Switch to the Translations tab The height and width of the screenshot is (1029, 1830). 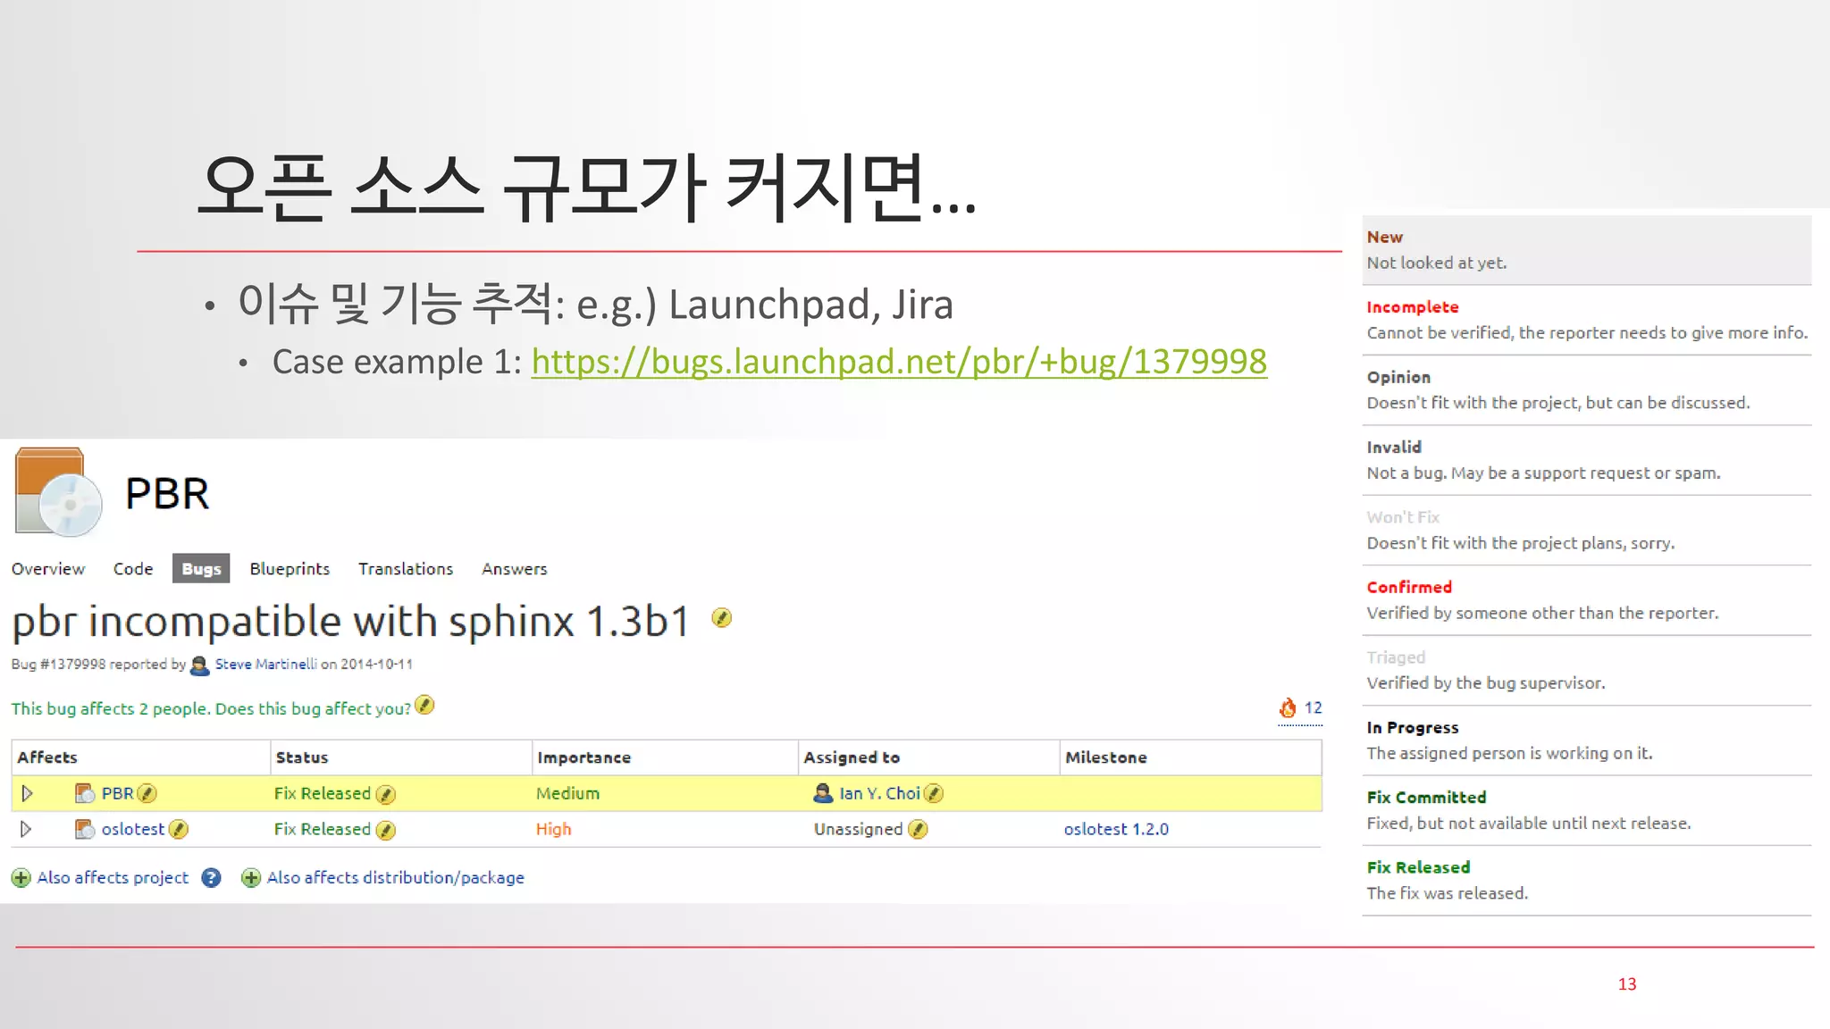(406, 569)
